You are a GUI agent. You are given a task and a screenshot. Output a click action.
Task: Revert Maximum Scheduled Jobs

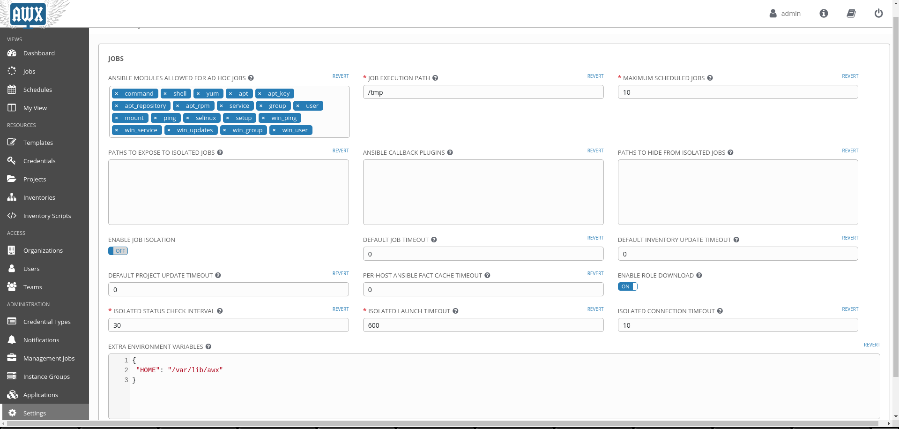(850, 76)
